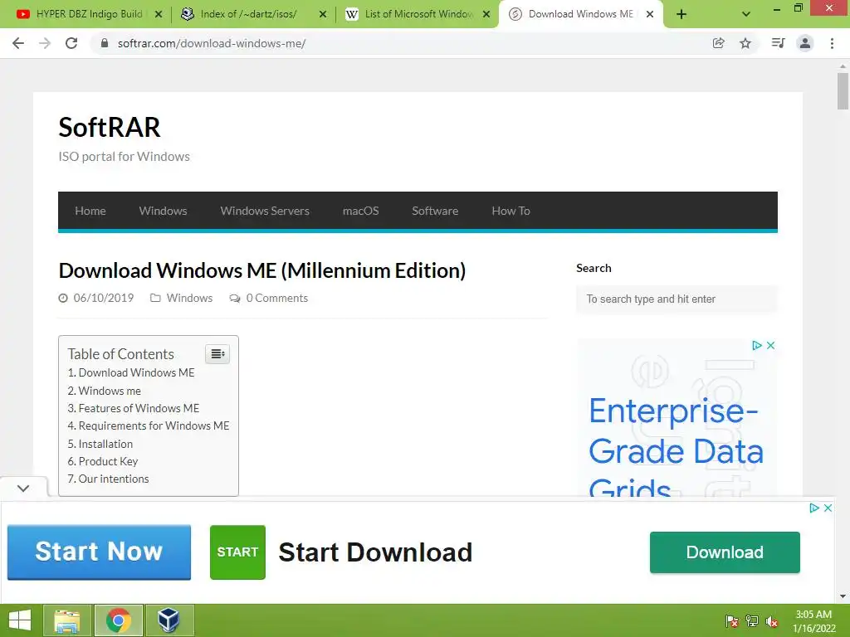Click the 06/10/2019 post date
The image size is (850, 637).
(104, 298)
